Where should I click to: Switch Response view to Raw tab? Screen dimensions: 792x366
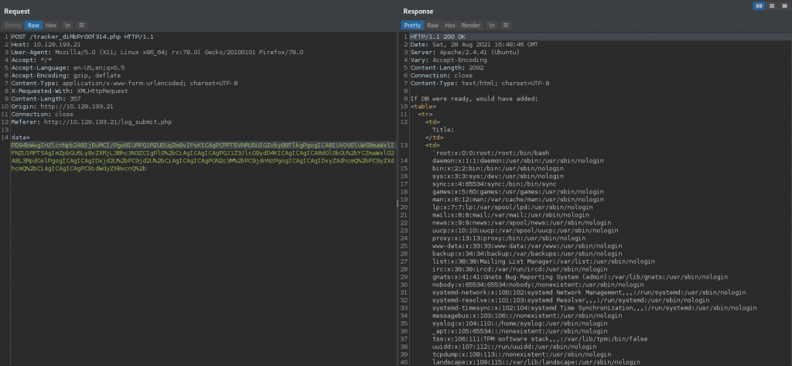tap(433, 25)
